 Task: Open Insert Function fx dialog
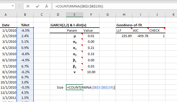click(x=47, y=6)
